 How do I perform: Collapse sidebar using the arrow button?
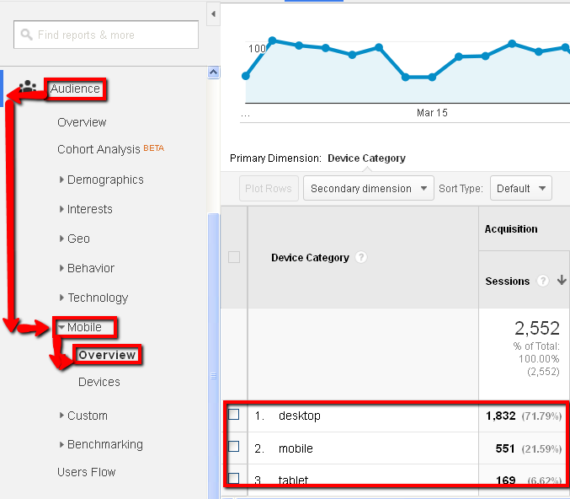point(213,14)
